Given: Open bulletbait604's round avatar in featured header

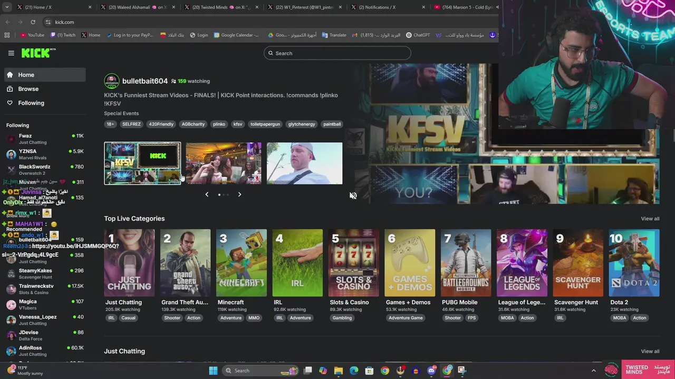Looking at the screenshot, I should point(111,81).
